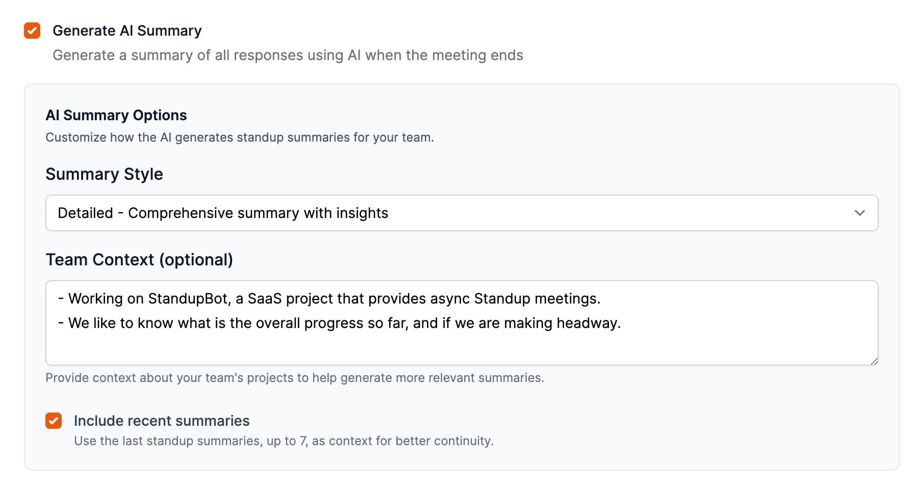Click the "Include recent summaries" label text
This screenshot has width=918, height=492.
[x=162, y=421]
